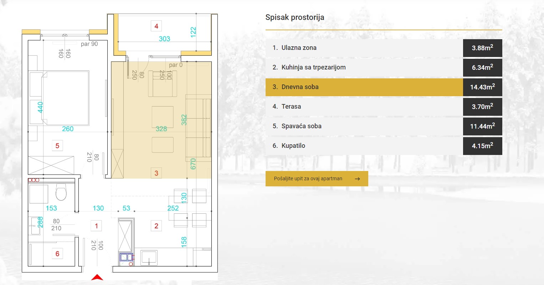The image size is (544, 285).
Task: Click the par 90 window label
Action: tap(89, 44)
